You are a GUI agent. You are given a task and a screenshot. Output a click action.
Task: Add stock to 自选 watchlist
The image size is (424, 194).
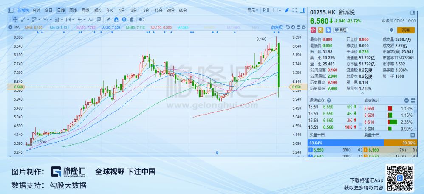[x=340, y=30]
